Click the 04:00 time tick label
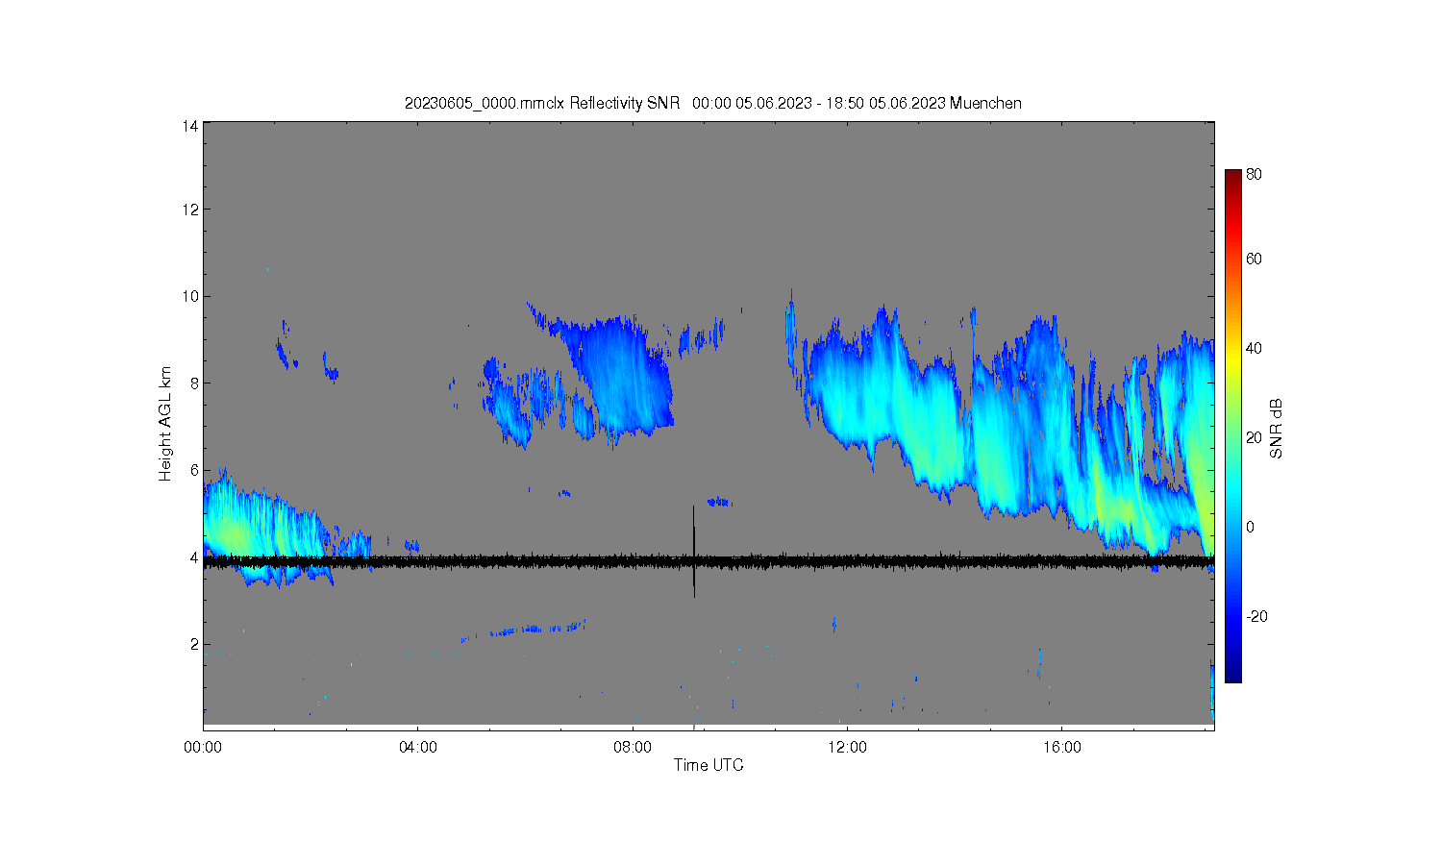Viewport: 1442px width, 865px height. pos(418,747)
